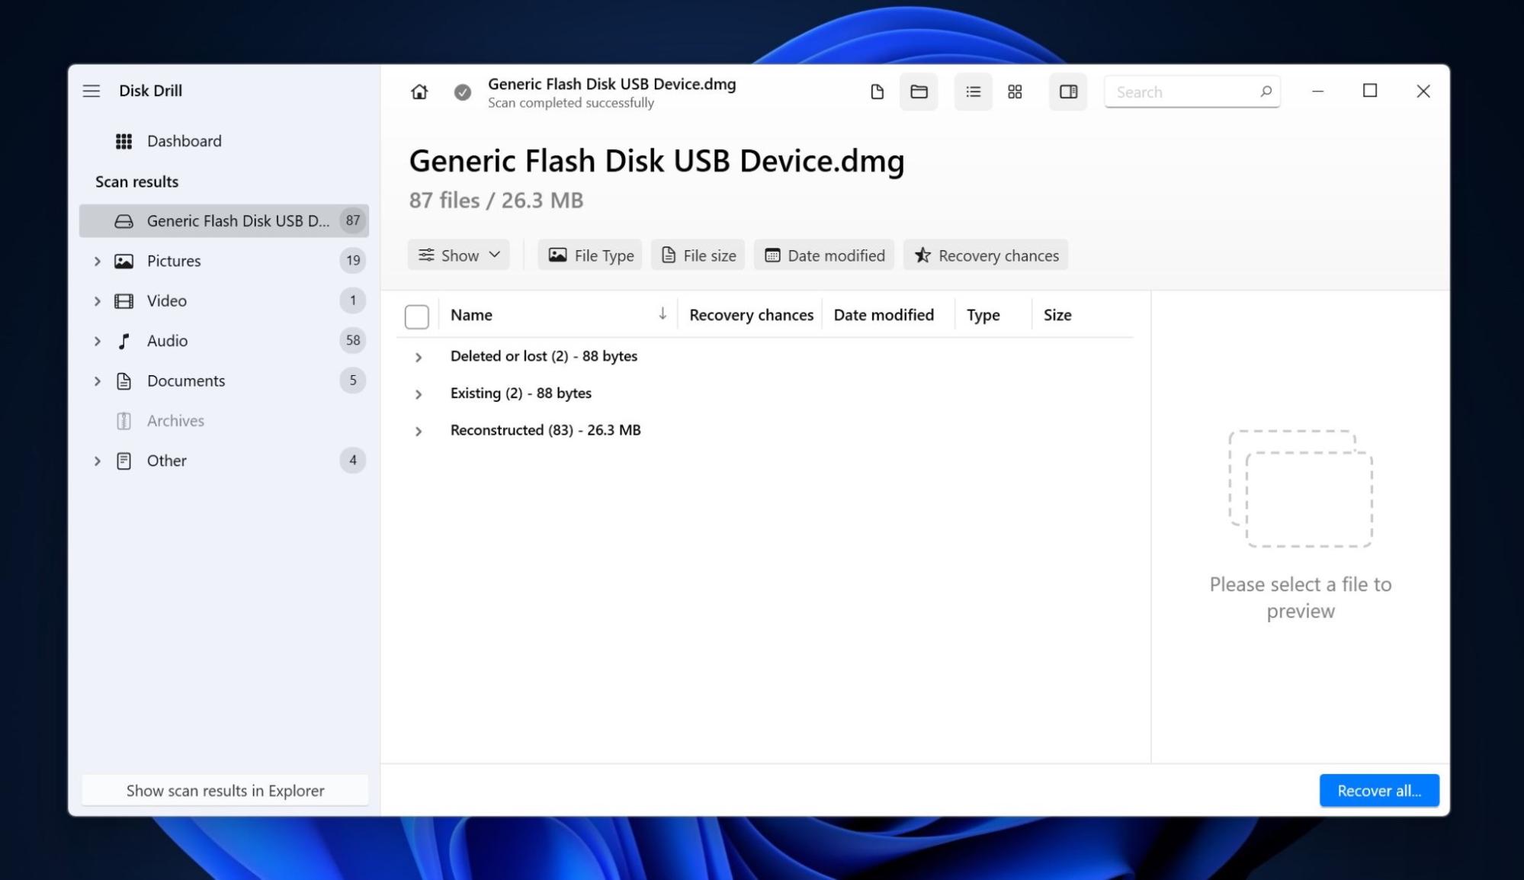Enable Pictures category filter
1524x880 pixels.
(174, 260)
